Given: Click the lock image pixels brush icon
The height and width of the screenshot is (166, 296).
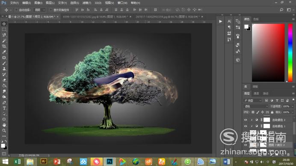Looking at the screenshot, I should coord(258,112).
